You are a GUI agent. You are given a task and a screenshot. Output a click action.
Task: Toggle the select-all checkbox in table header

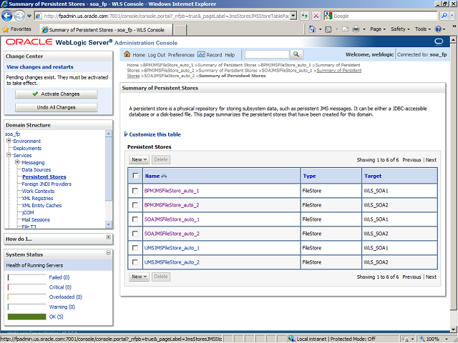click(135, 176)
